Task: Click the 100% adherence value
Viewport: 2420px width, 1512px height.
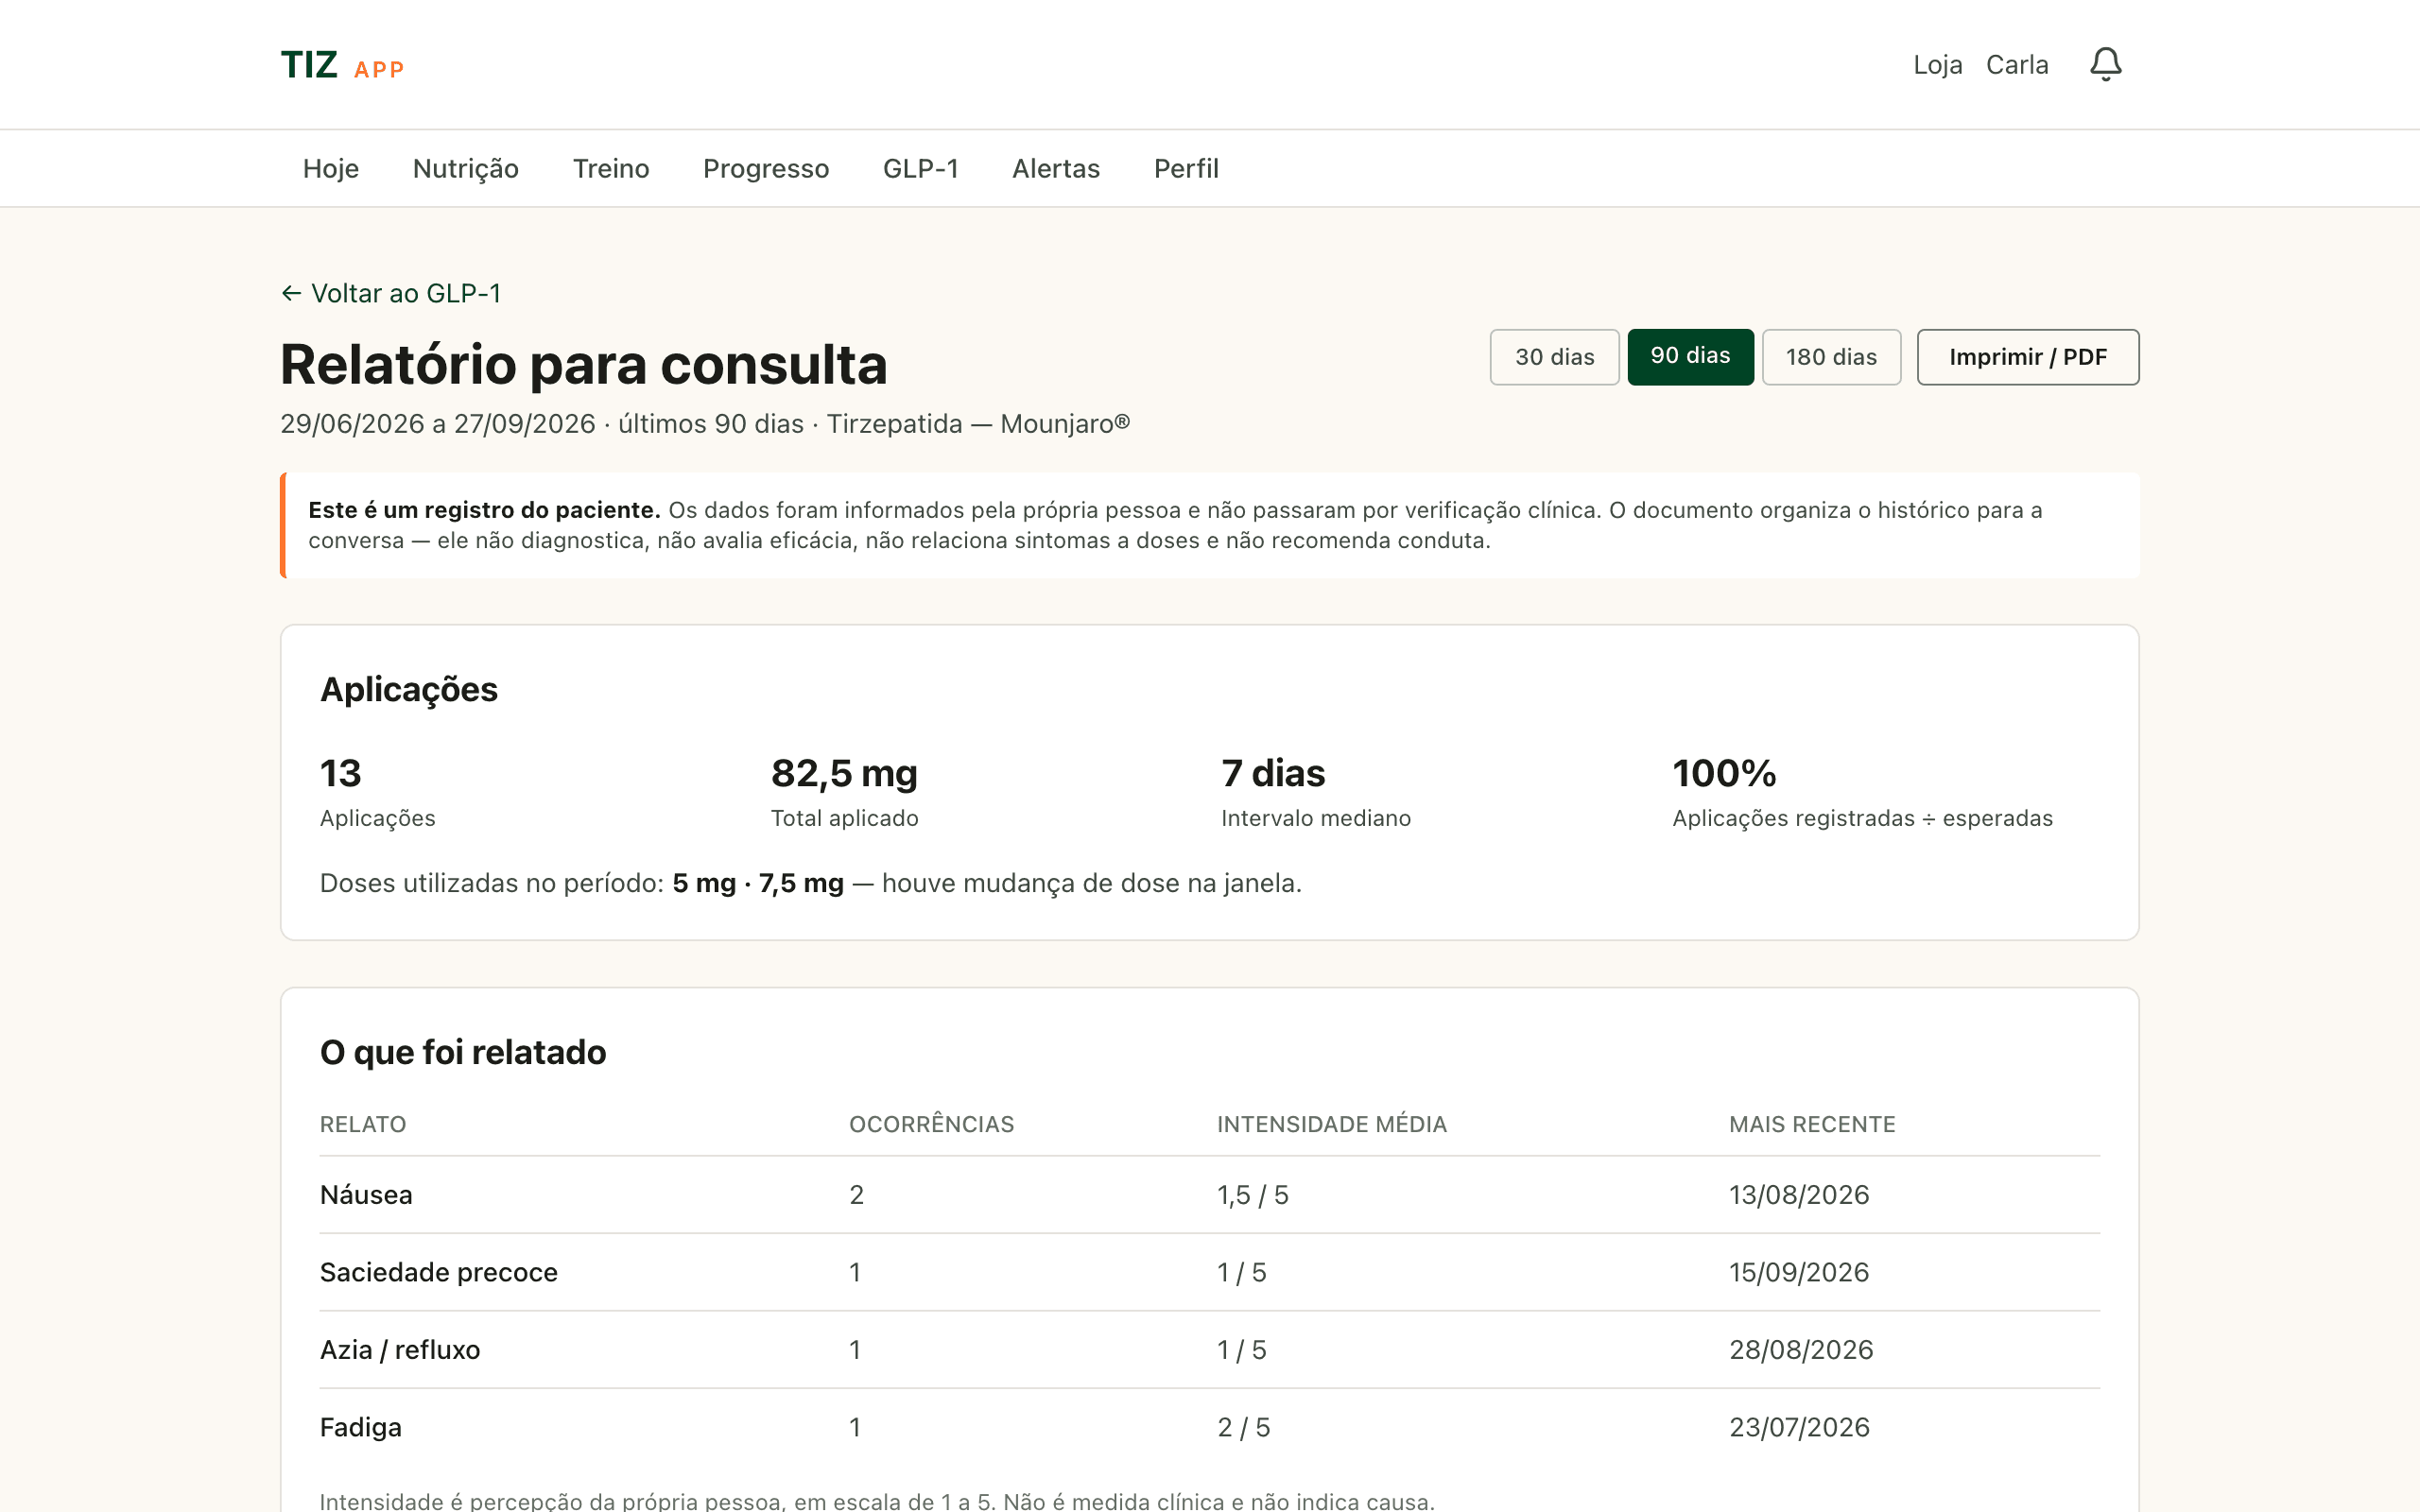Action: 1724,773
